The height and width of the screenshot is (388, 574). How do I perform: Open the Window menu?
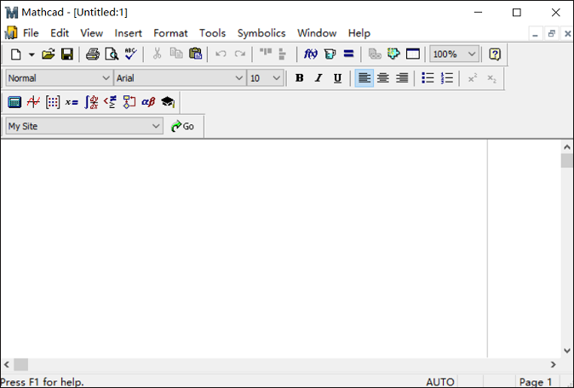click(317, 33)
